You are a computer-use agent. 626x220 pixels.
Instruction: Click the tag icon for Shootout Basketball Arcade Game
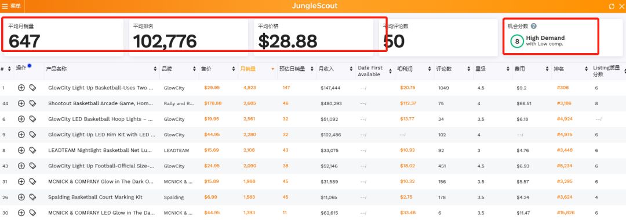coord(32,103)
